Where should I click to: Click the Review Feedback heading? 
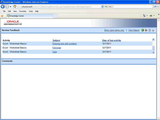pyautogui.click(x=11, y=30)
